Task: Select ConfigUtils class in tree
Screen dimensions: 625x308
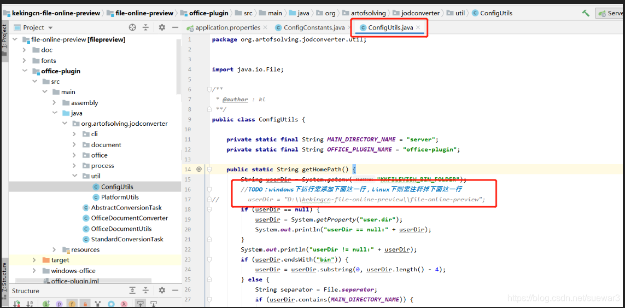Action: click(117, 187)
